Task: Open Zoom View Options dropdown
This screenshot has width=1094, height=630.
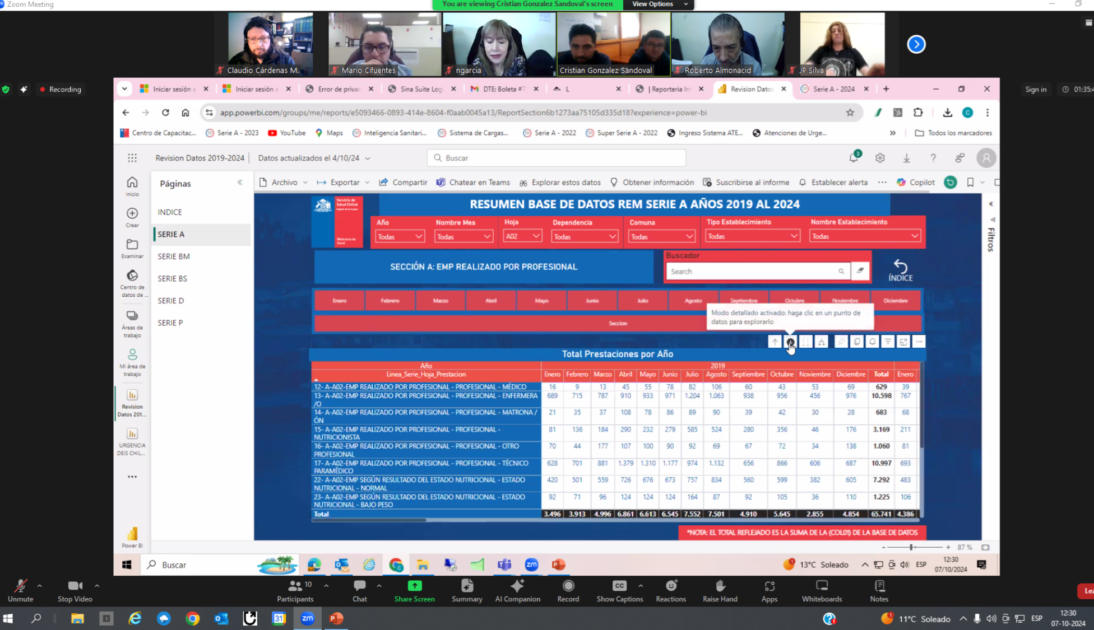Action: point(659,4)
